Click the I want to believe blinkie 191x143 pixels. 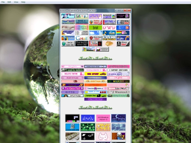[73, 70]
